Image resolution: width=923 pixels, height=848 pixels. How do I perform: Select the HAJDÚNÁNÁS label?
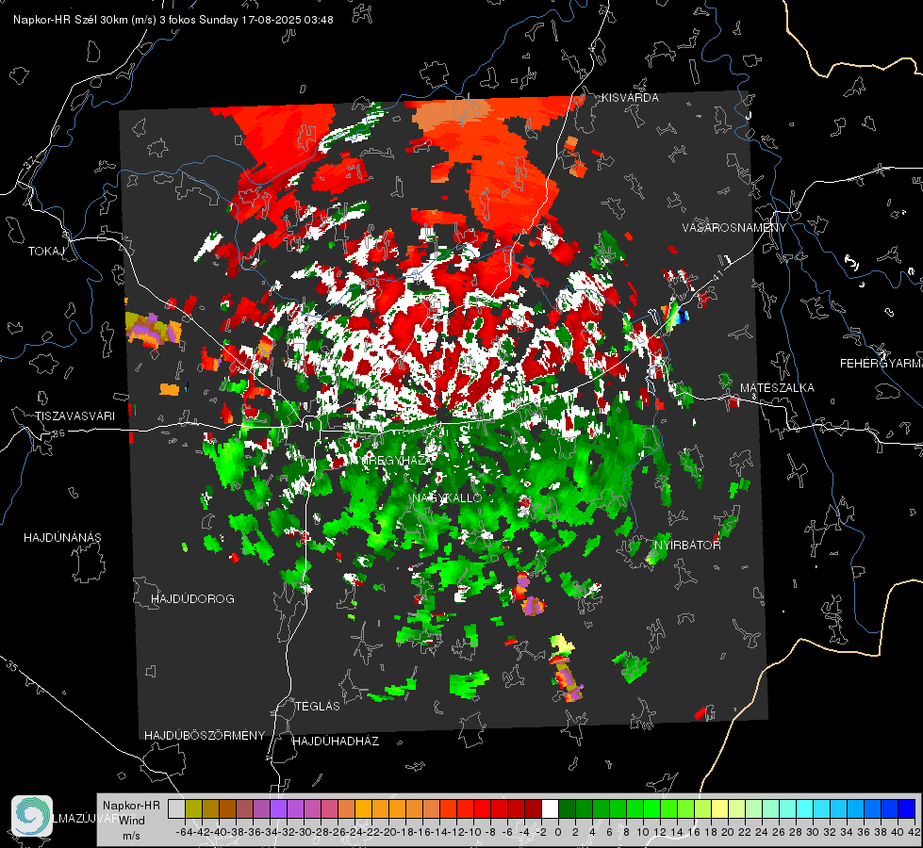tap(62, 537)
